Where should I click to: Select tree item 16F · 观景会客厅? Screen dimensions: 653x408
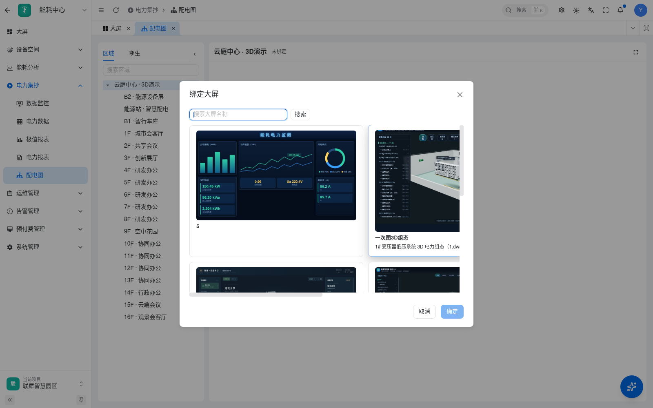[x=145, y=317]
